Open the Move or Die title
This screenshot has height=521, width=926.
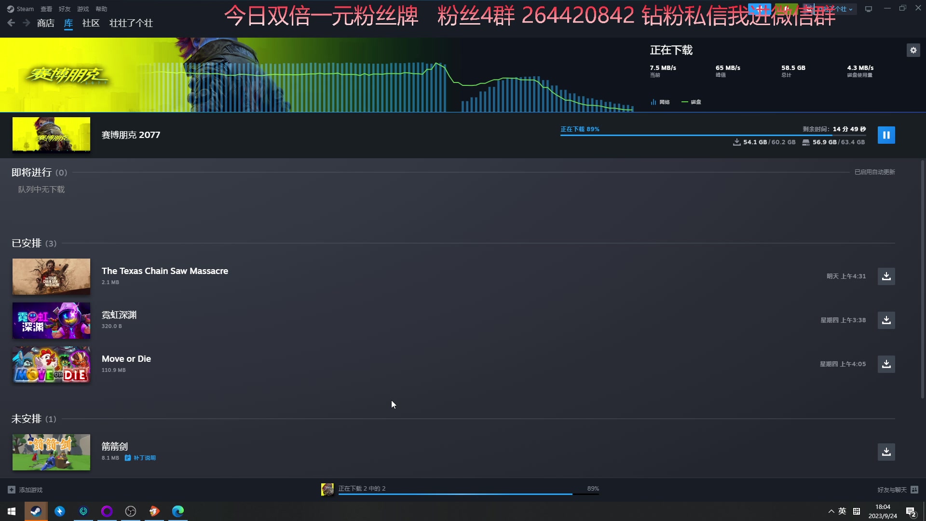(126, 359)
